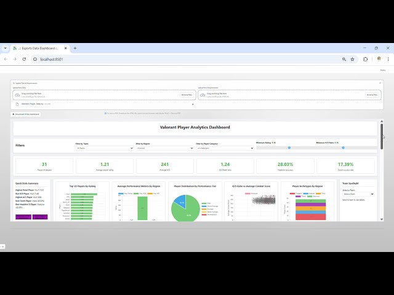
Task: Click the blue slice of the pie chart
Action: tap(180, 202)
